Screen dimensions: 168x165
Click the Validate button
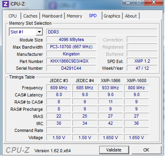coord(114,150)
